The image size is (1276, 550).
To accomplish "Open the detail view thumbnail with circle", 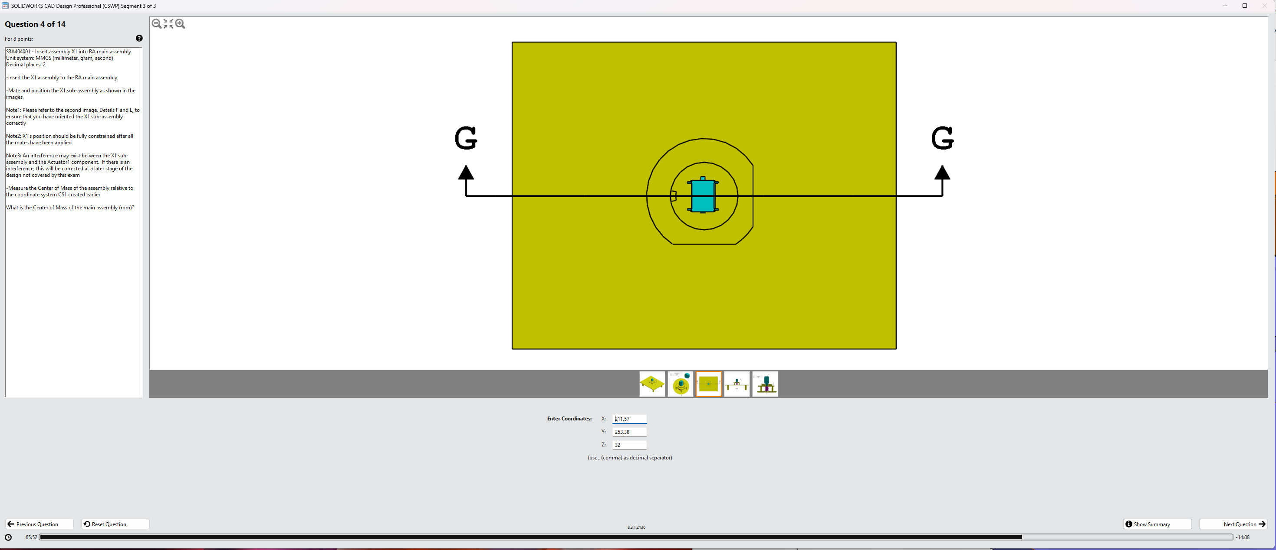I will pos(680,384).
